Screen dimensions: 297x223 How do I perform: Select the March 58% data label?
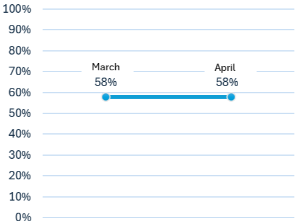point(105,82)
